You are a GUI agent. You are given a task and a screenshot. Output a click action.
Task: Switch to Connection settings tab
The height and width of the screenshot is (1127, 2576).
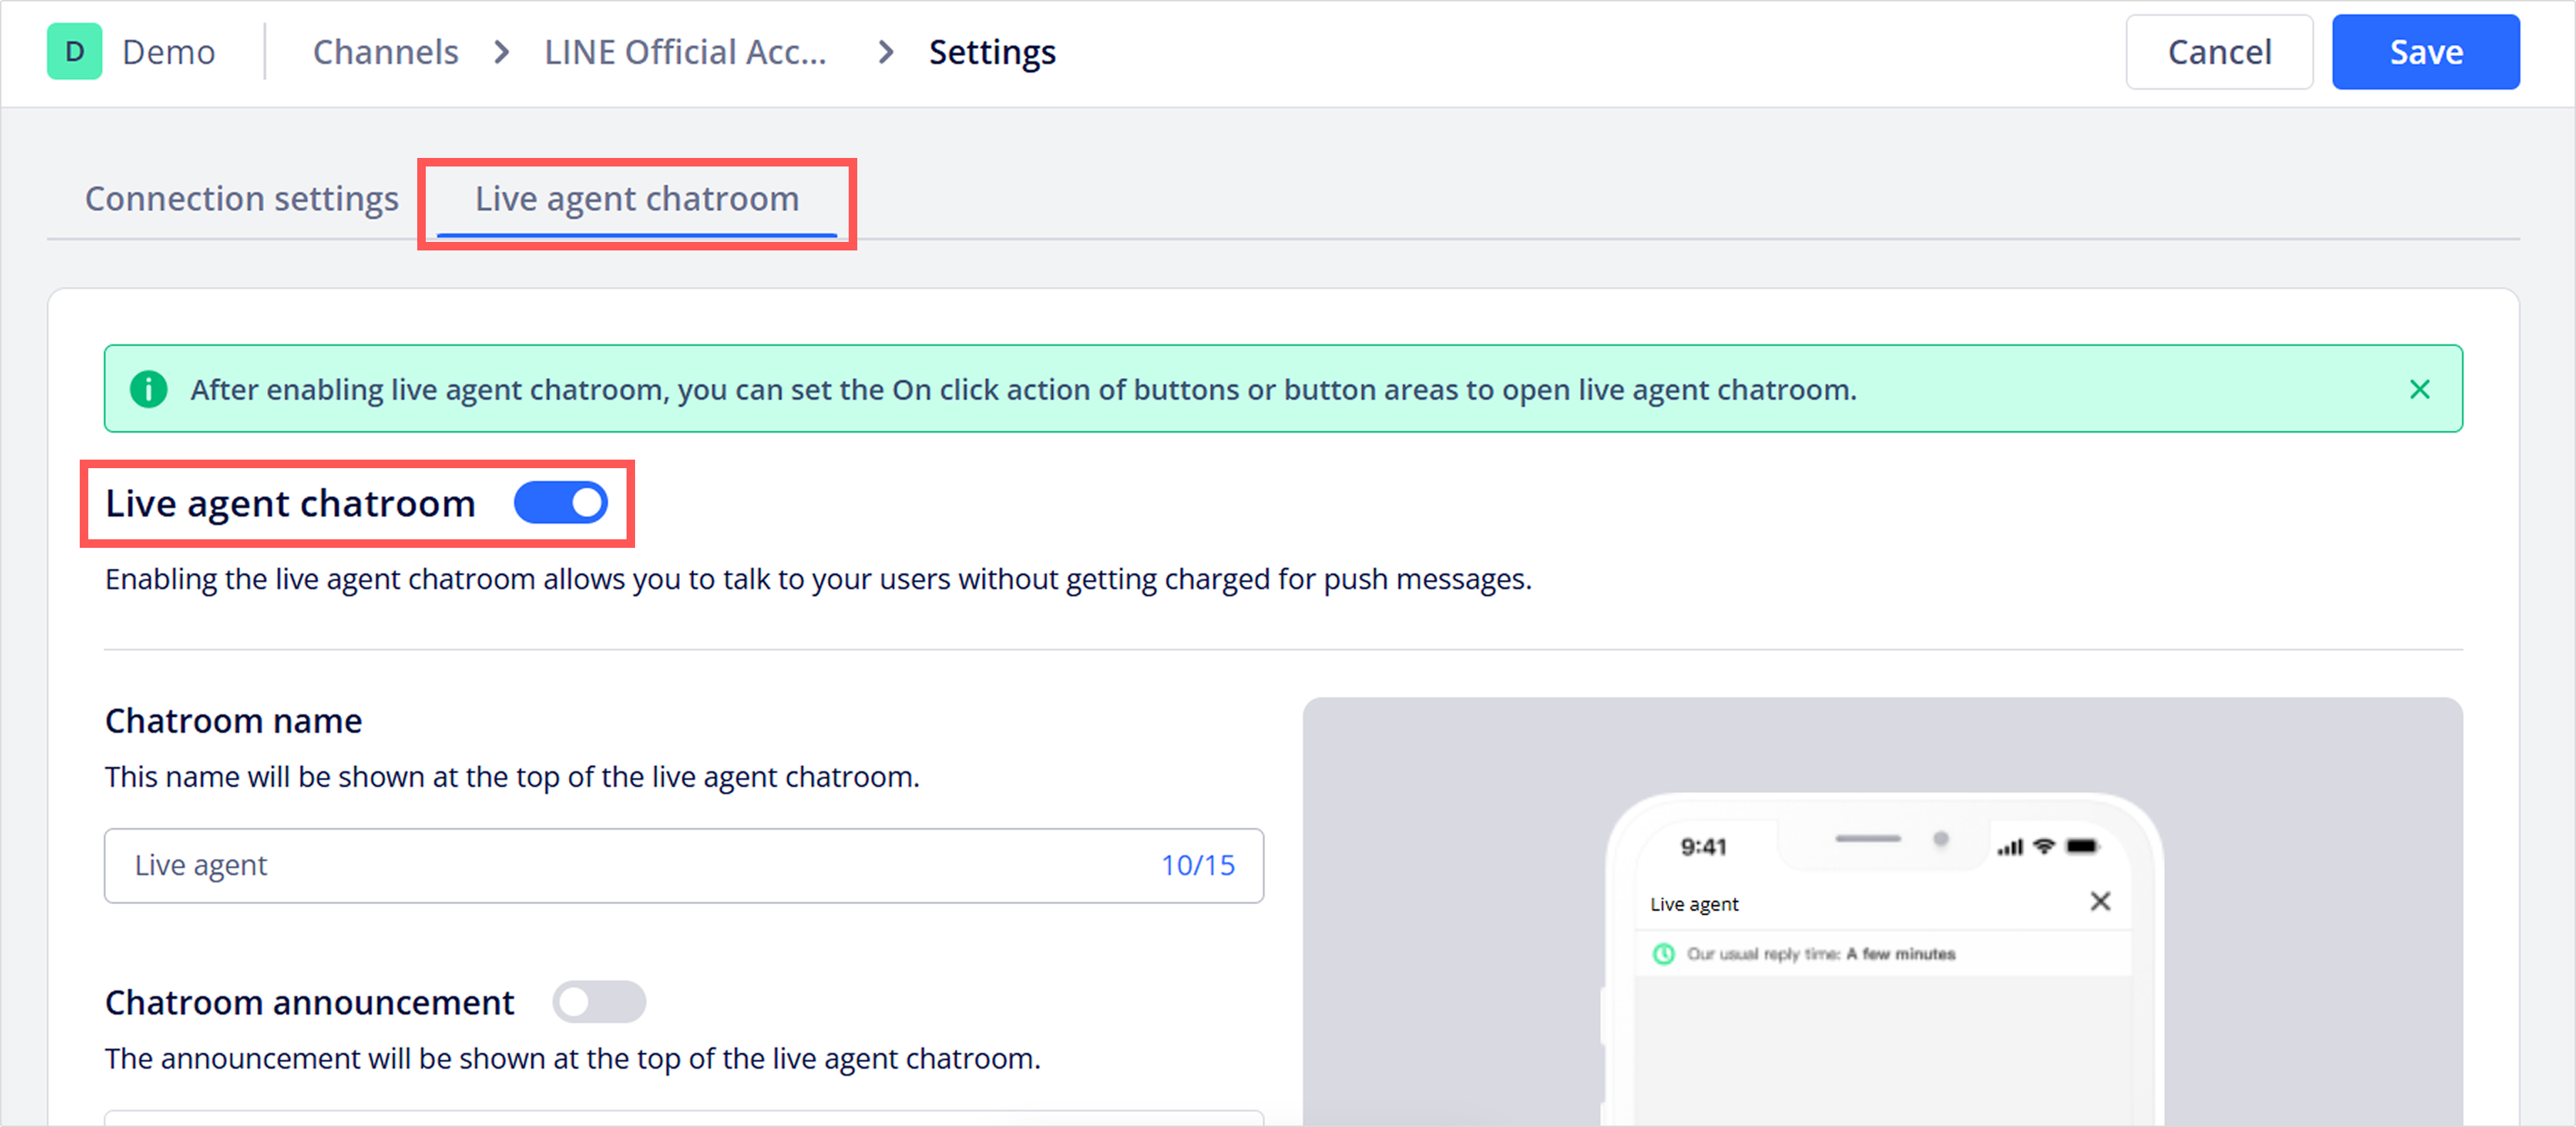pos(242,199)
